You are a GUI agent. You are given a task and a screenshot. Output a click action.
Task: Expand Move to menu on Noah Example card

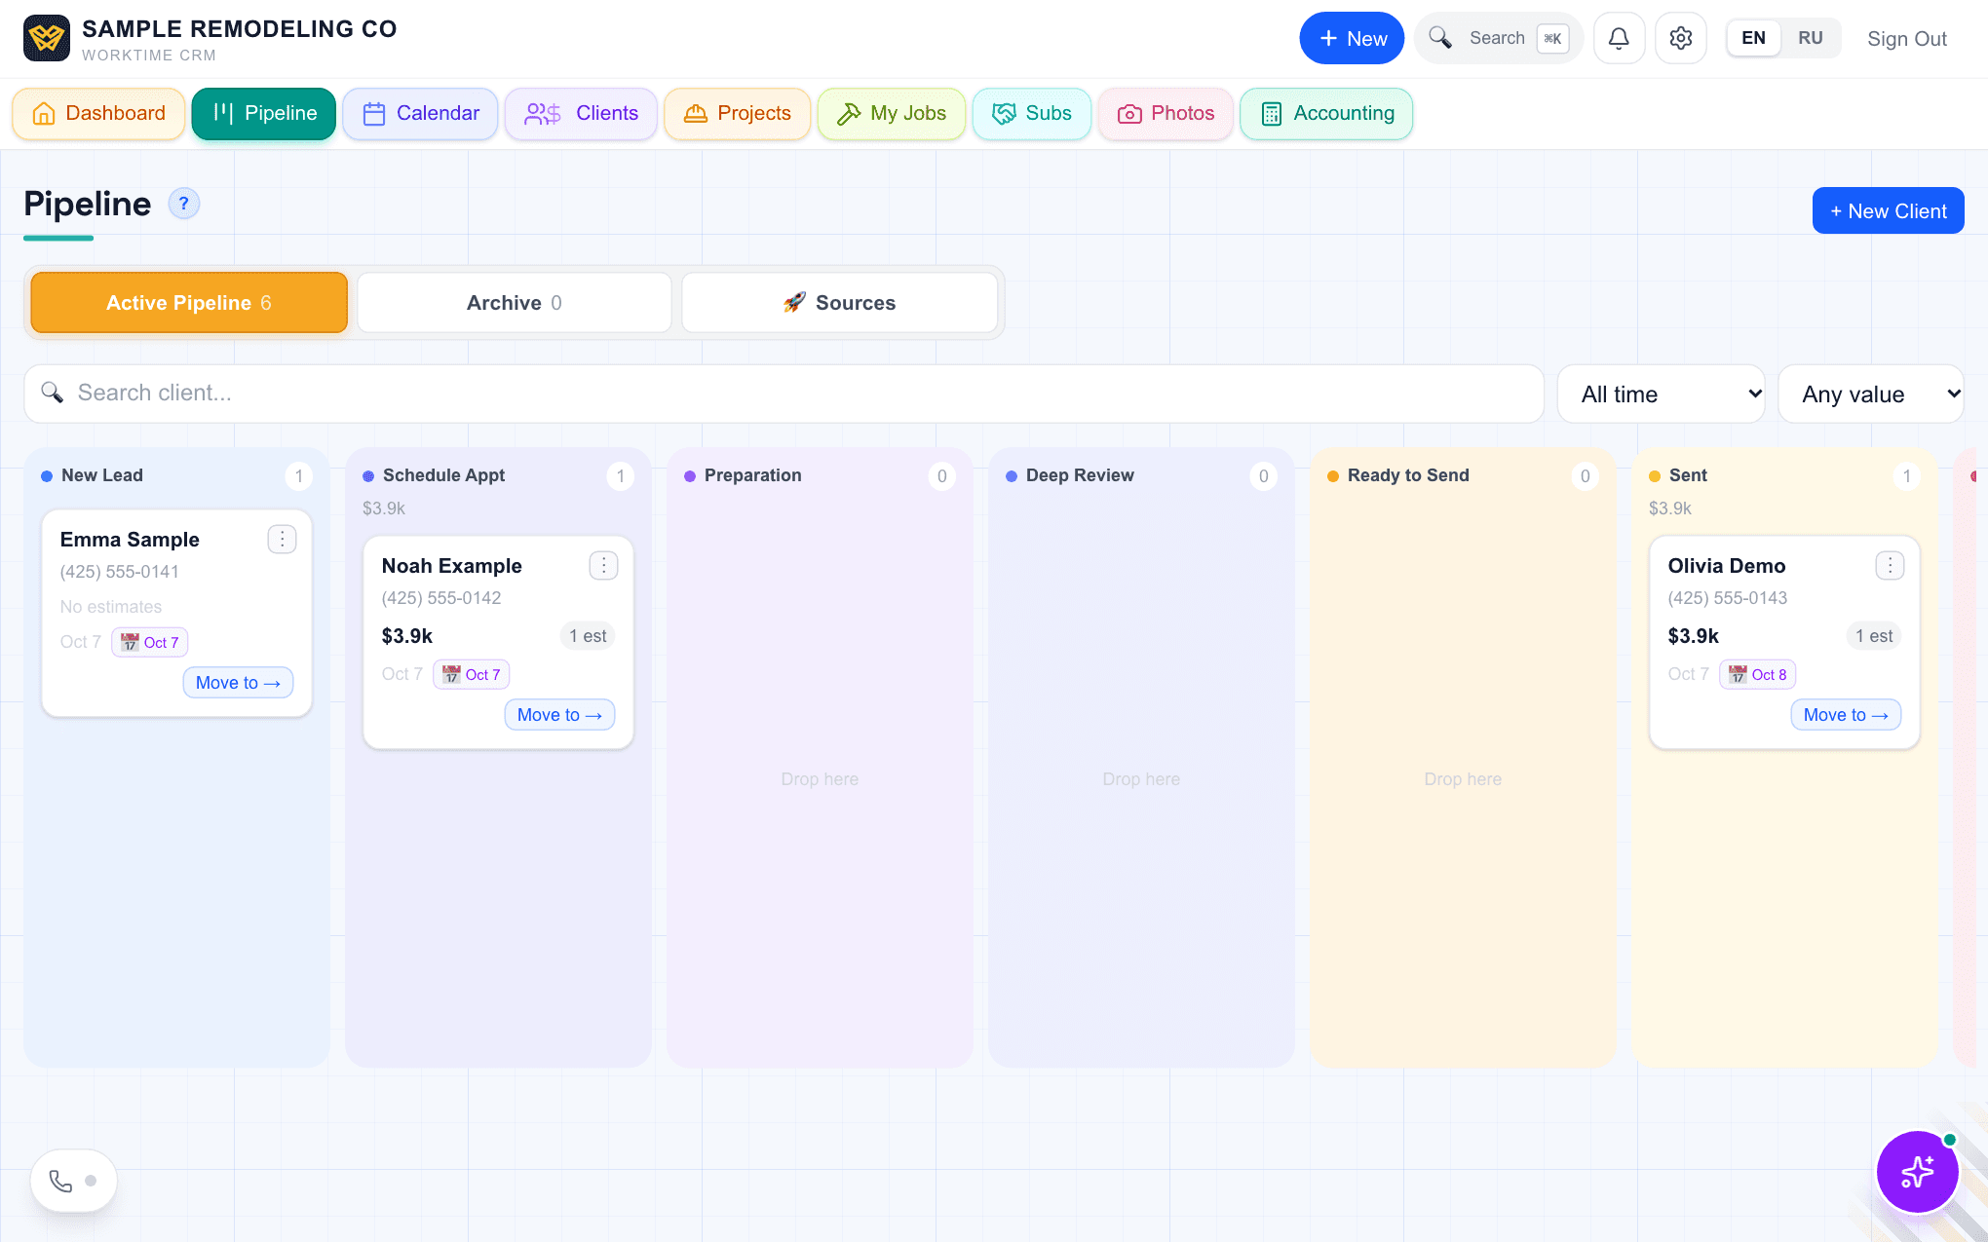click(x=559, y=715)
